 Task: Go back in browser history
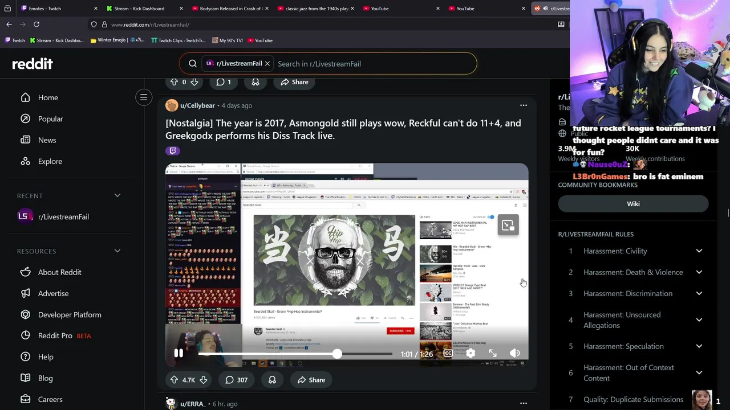click(x=9, y=24)
